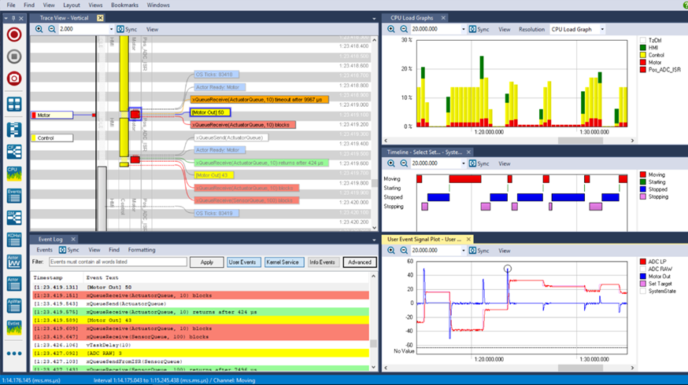
Task: Open the Events log sidebar icon
Action: [14, 195]
